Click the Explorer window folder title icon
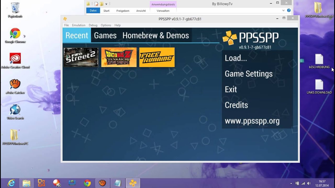Viewport: 335px width, 188px height. 88,4
